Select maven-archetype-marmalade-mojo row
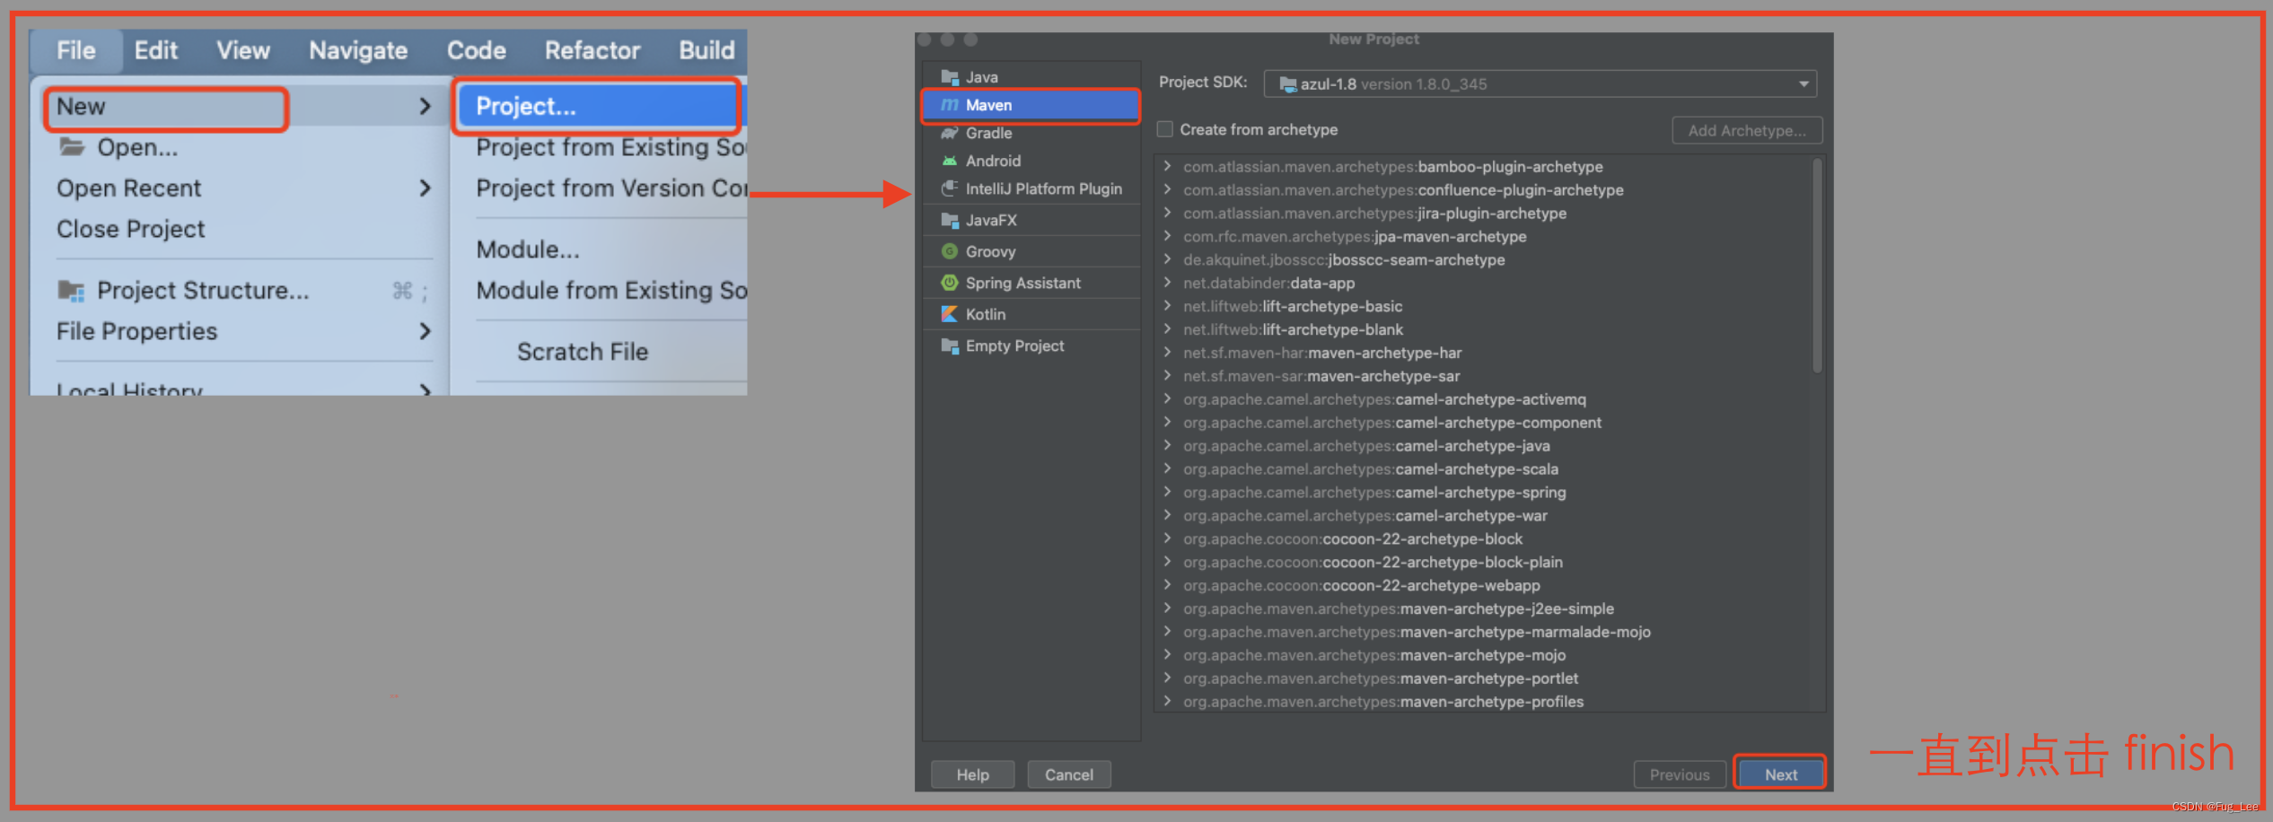2273x822 pixels. coord(1481,632)
